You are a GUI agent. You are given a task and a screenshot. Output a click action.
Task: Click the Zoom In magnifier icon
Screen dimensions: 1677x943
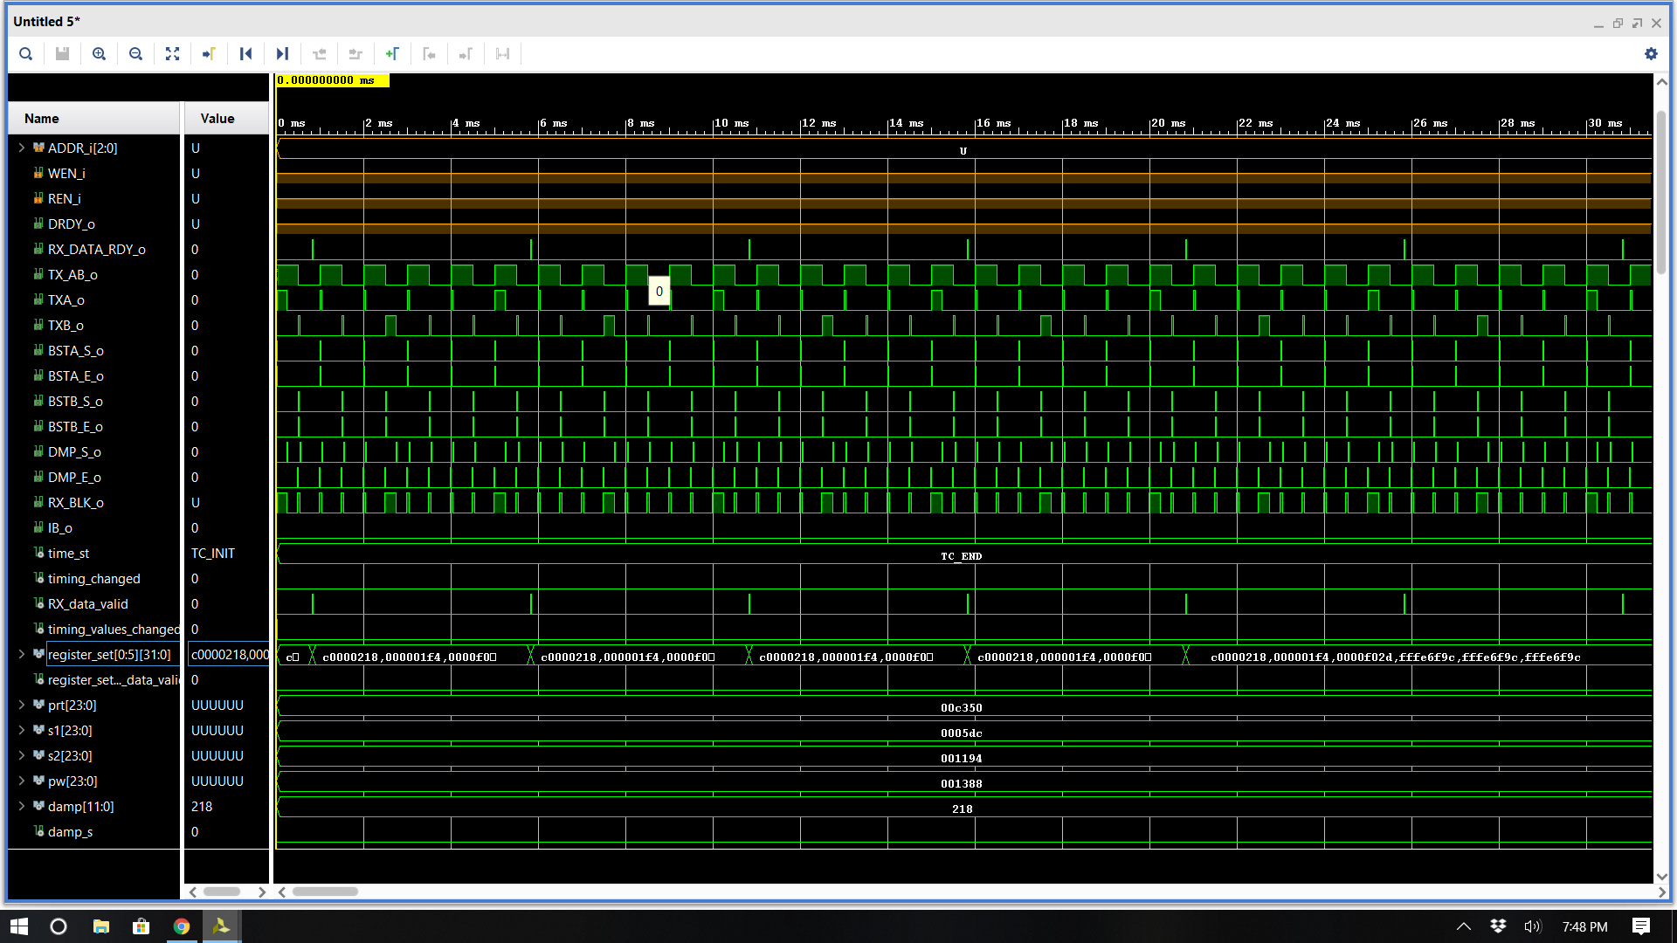tap(99, 54)
